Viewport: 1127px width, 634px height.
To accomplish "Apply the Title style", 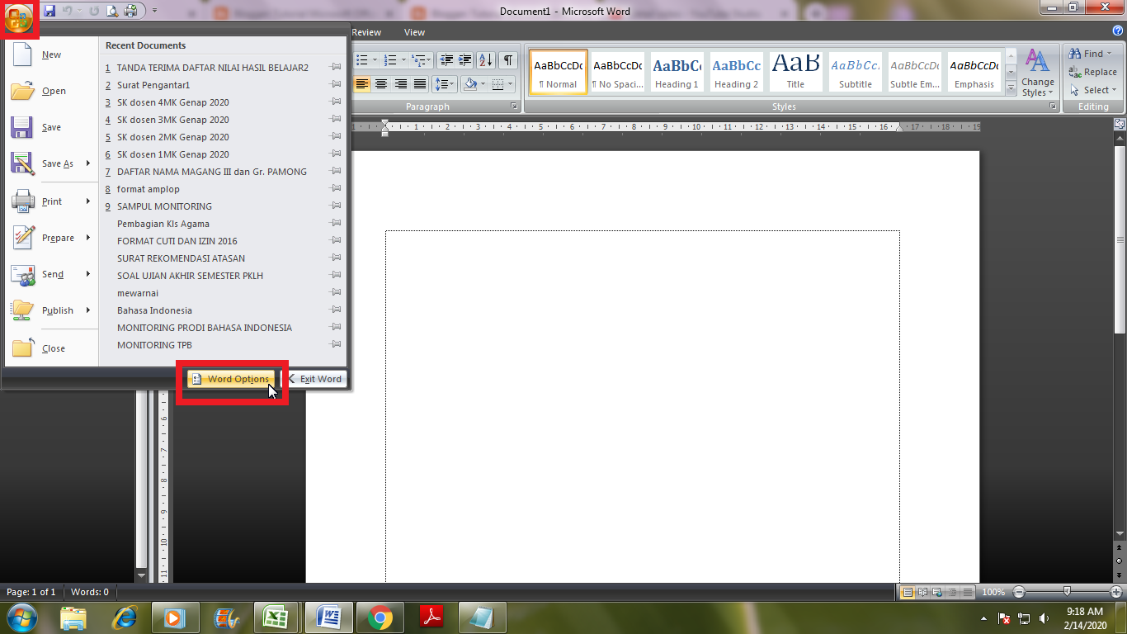I will pyautogui.click(x=795, y=73).
